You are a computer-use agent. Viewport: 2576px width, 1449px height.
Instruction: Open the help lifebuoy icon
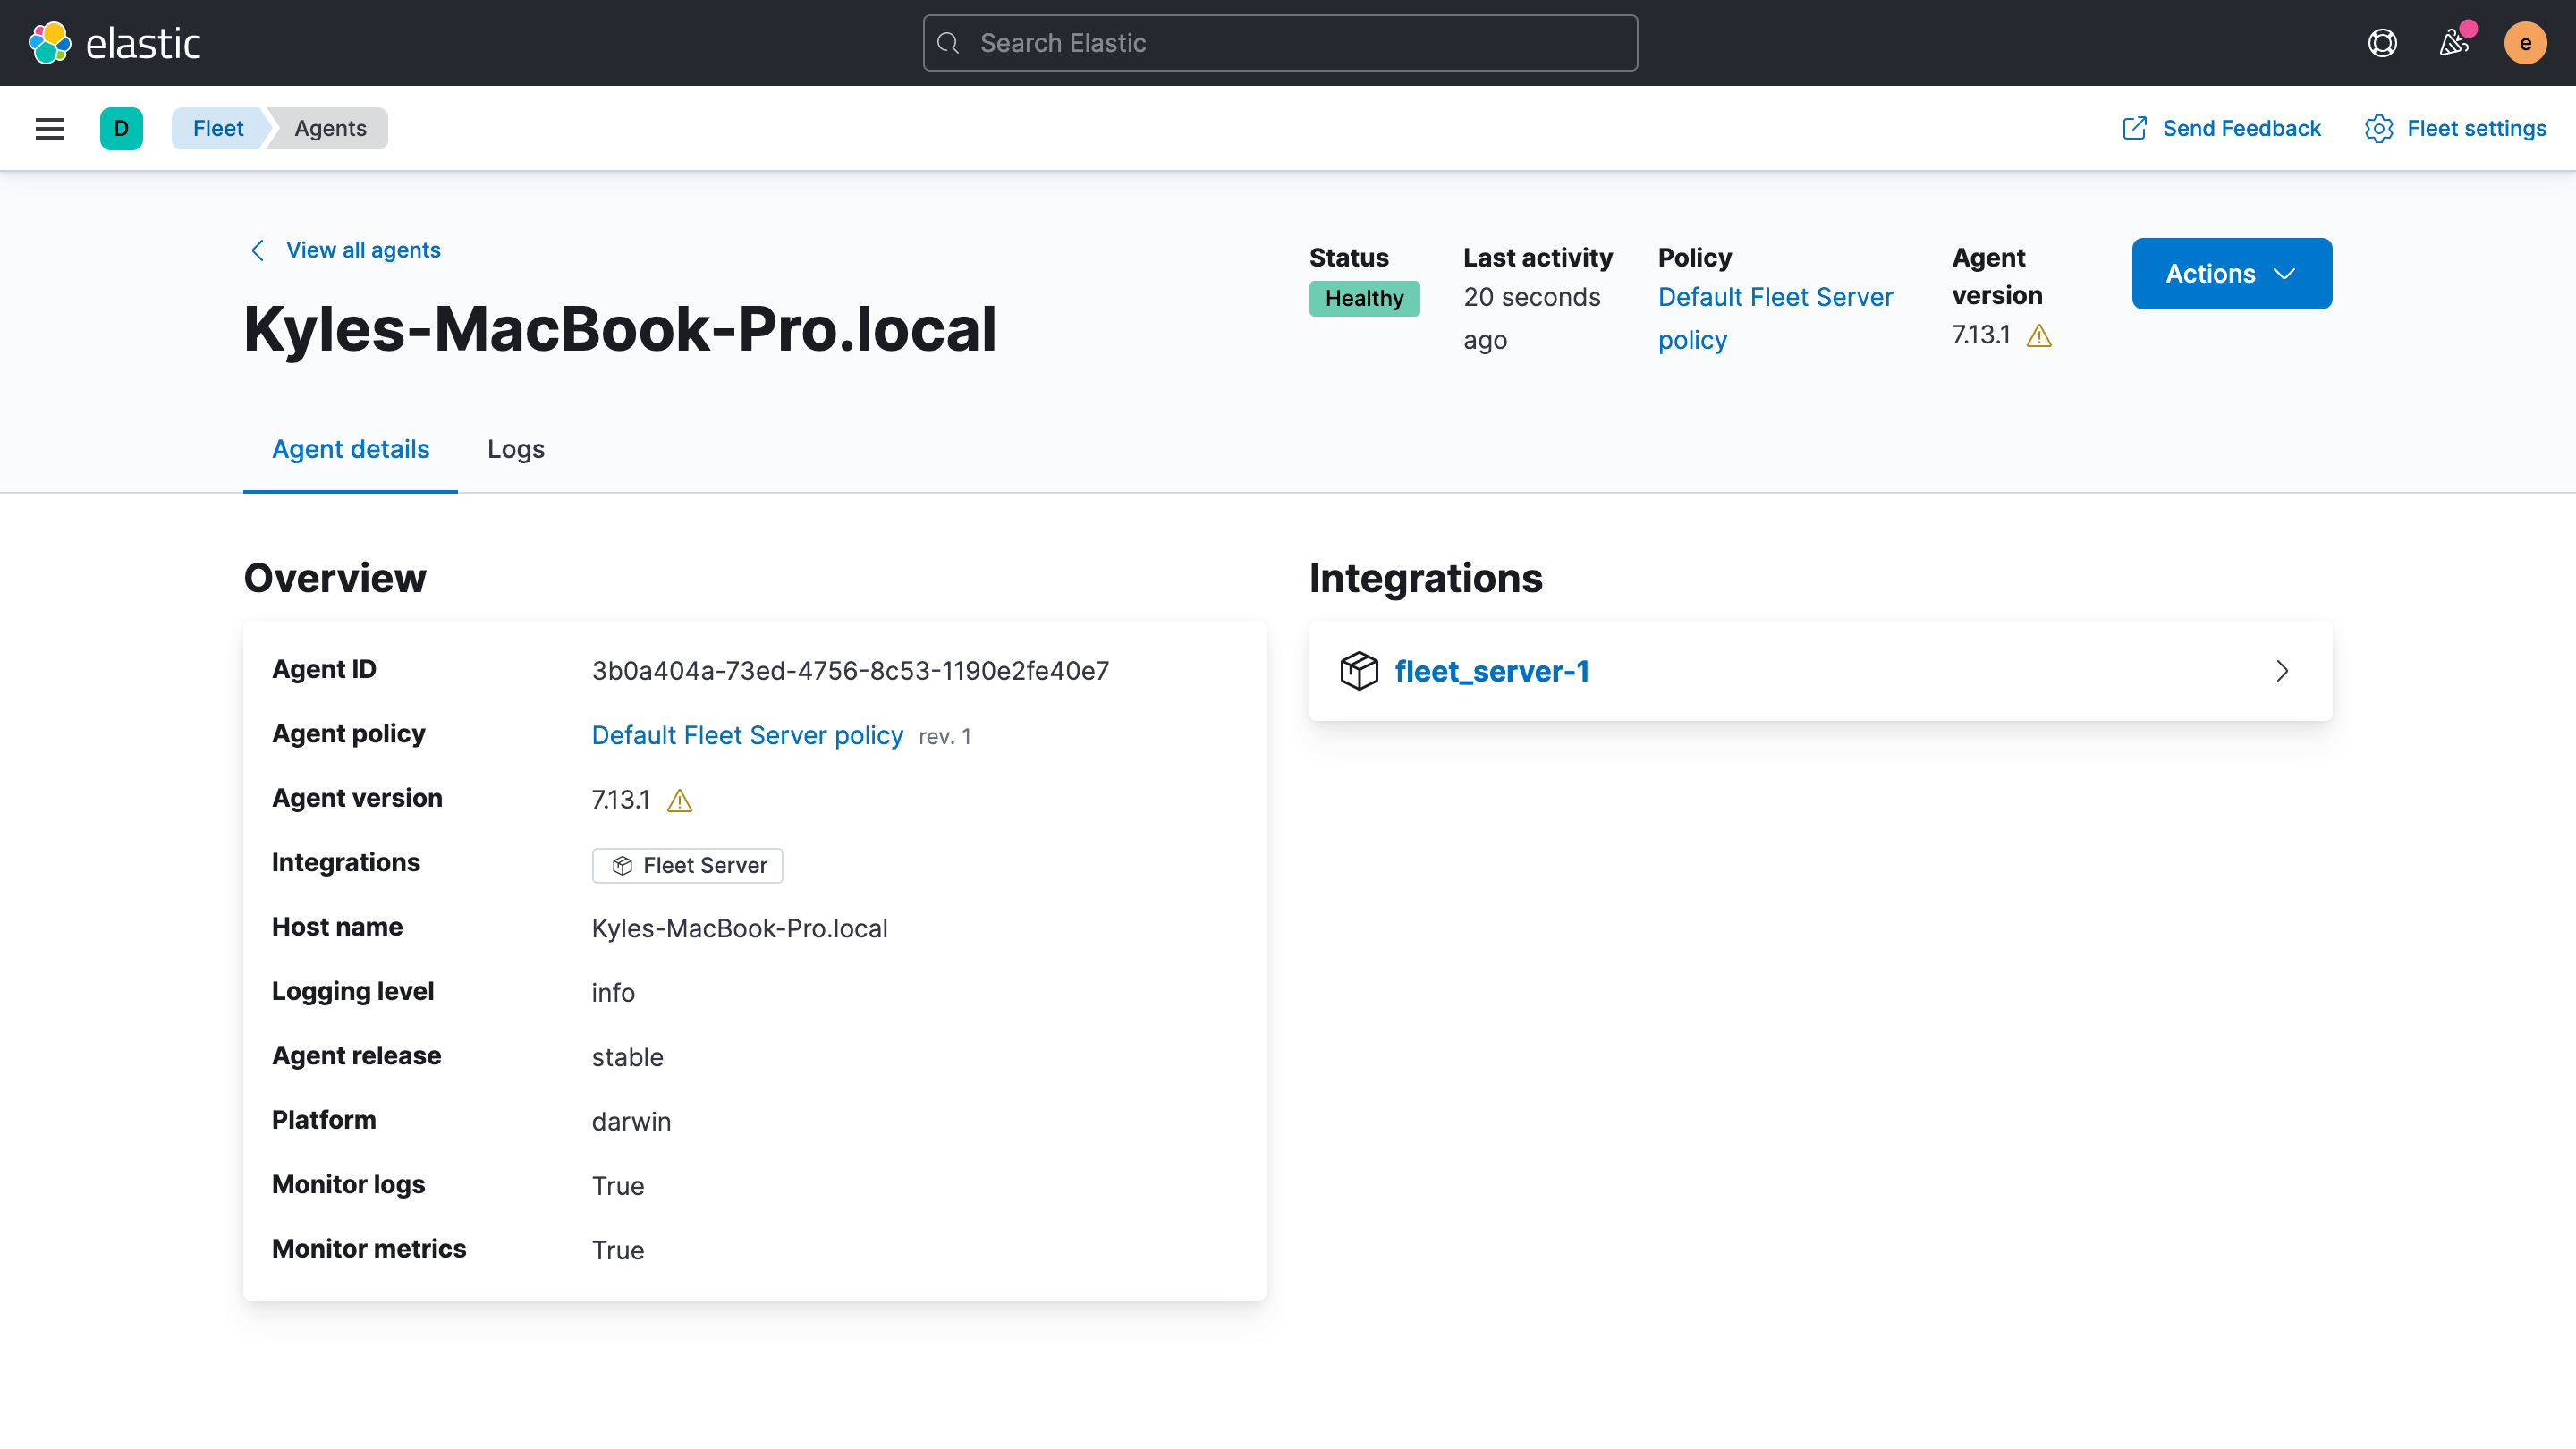point(2382,43)
